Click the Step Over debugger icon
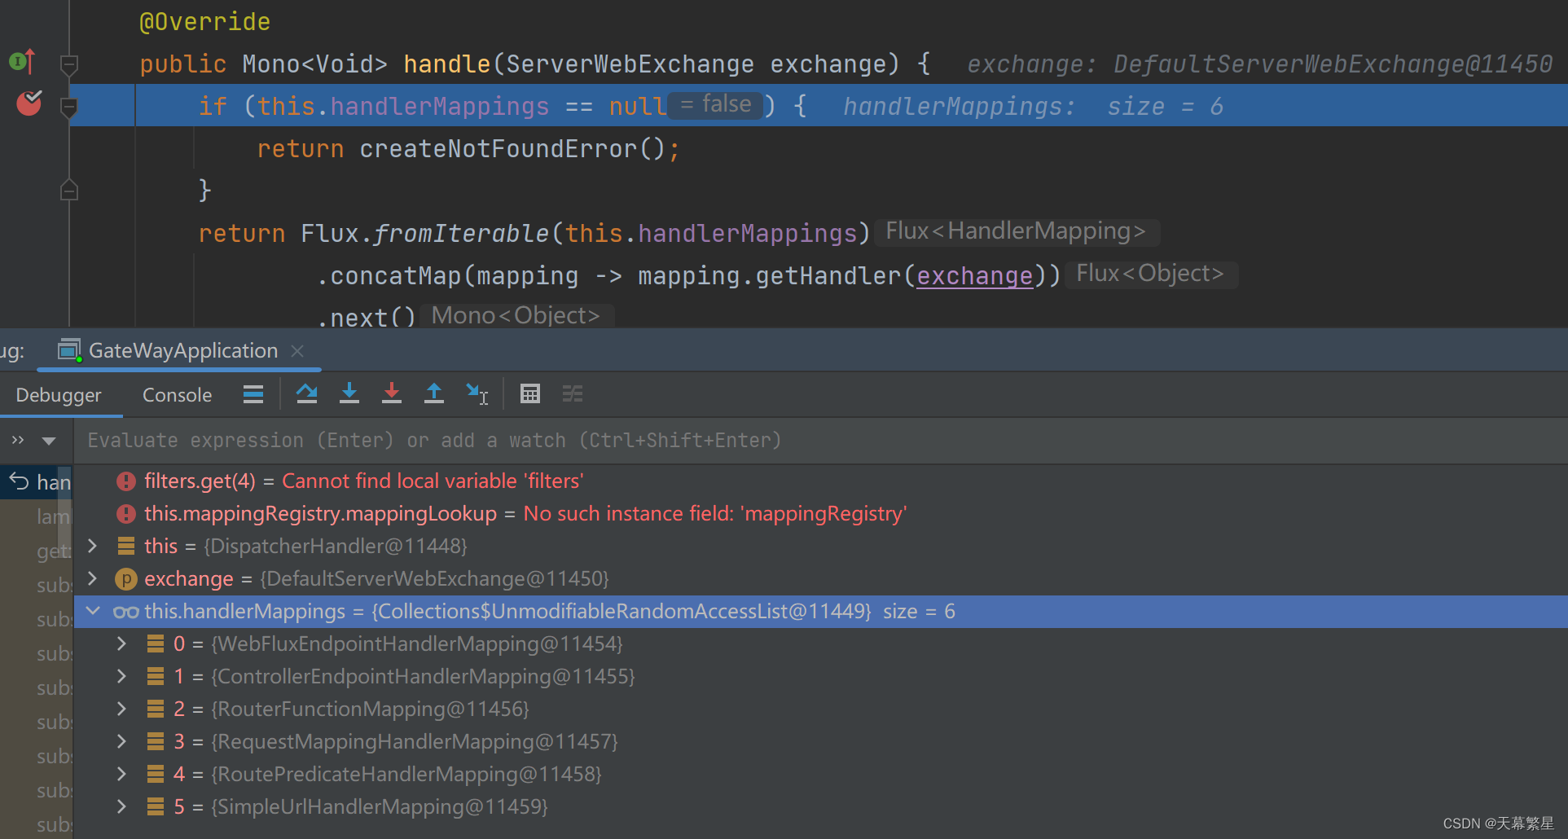The width and height of the screenshot is (1568, 839). pyautogui.click(x=307, y=393)
